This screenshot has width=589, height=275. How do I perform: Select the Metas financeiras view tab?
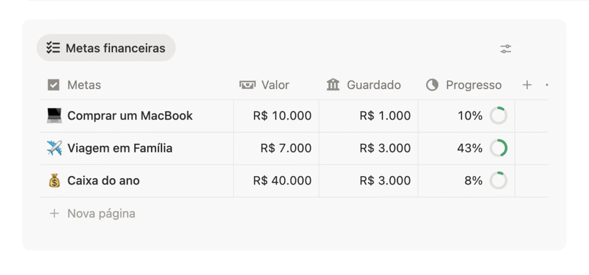[x=106, y=48]
